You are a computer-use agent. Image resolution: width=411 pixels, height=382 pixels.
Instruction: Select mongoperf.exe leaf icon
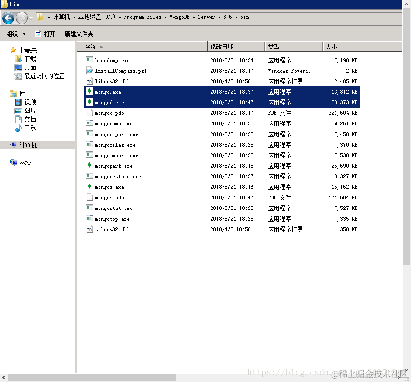(89, 165)
